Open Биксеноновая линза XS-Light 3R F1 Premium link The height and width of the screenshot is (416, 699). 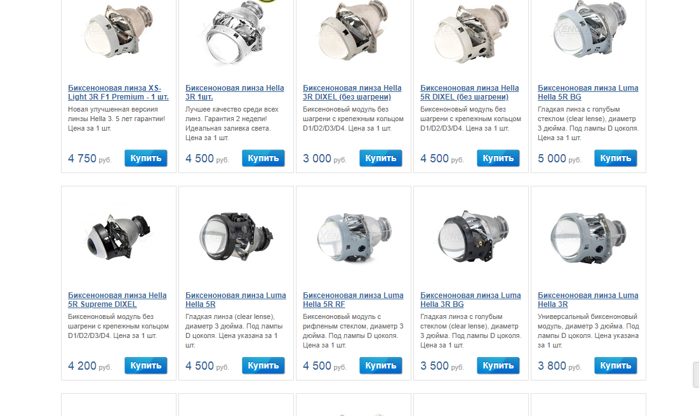118,92
